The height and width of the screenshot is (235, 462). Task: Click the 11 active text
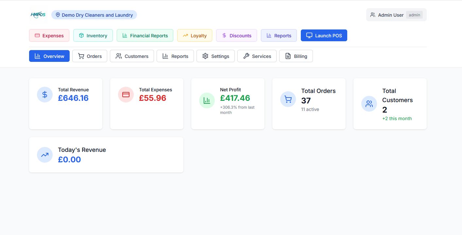point(310,109)
